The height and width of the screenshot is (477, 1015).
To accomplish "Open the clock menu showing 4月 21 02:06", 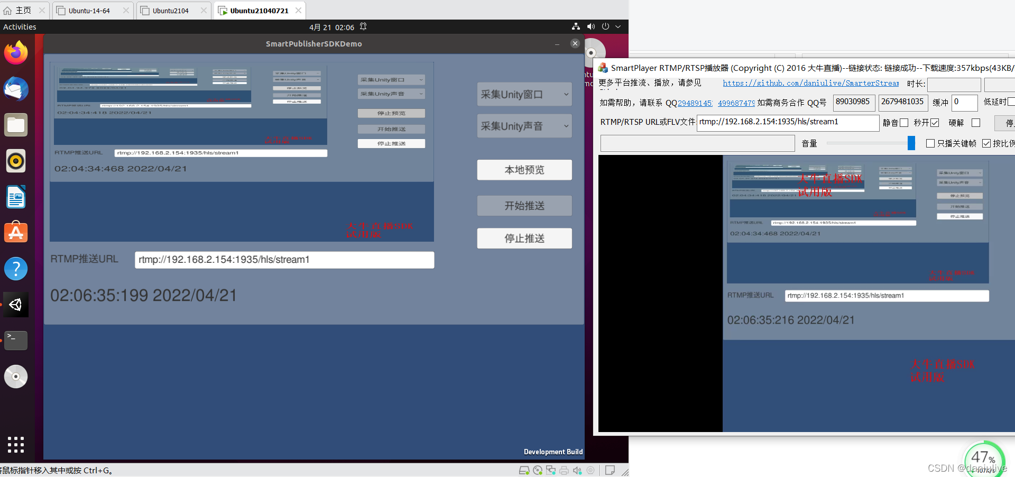I will (331, 27).
